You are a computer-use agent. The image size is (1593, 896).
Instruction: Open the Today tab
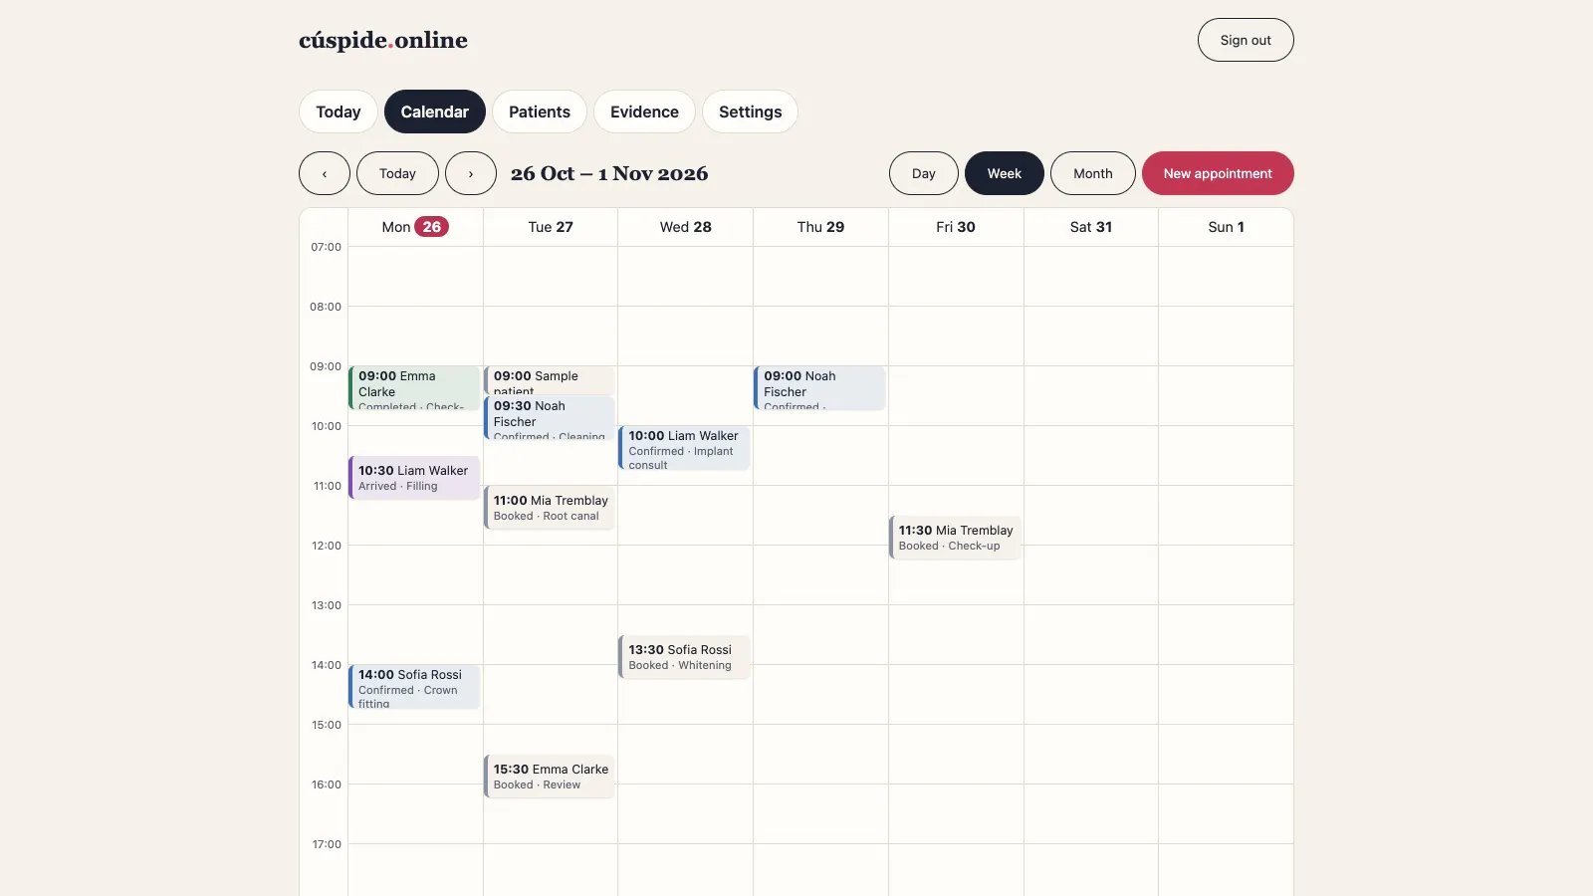pos(339,112)
